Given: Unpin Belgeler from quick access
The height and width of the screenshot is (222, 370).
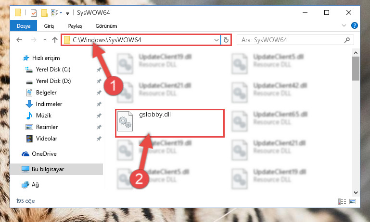Looking at the screenshot, I should point(99,93).
